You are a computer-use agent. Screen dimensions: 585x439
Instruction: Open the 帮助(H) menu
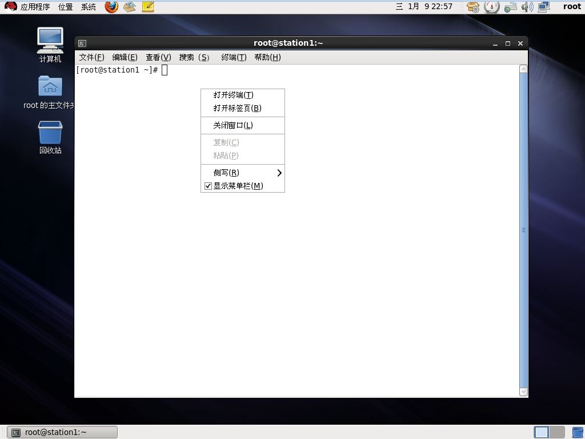[x=267, y=57]
